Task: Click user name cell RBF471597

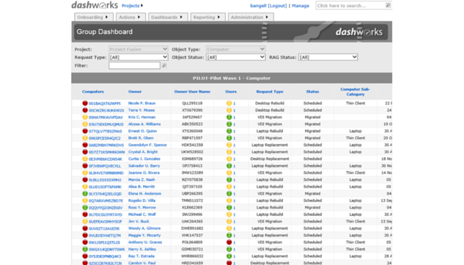Action: 192,138
